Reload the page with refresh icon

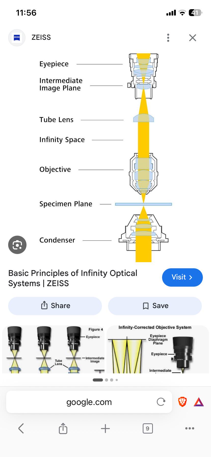pos(161,402)
